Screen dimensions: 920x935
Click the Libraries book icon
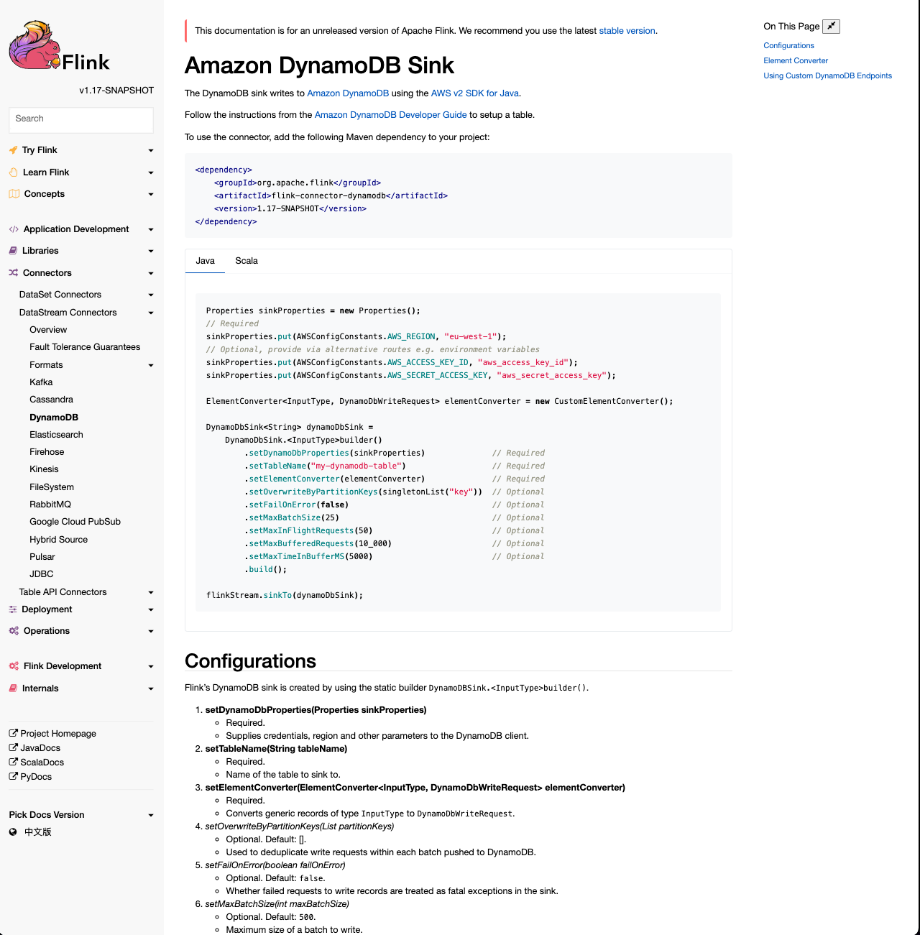(x=13, y=251)
